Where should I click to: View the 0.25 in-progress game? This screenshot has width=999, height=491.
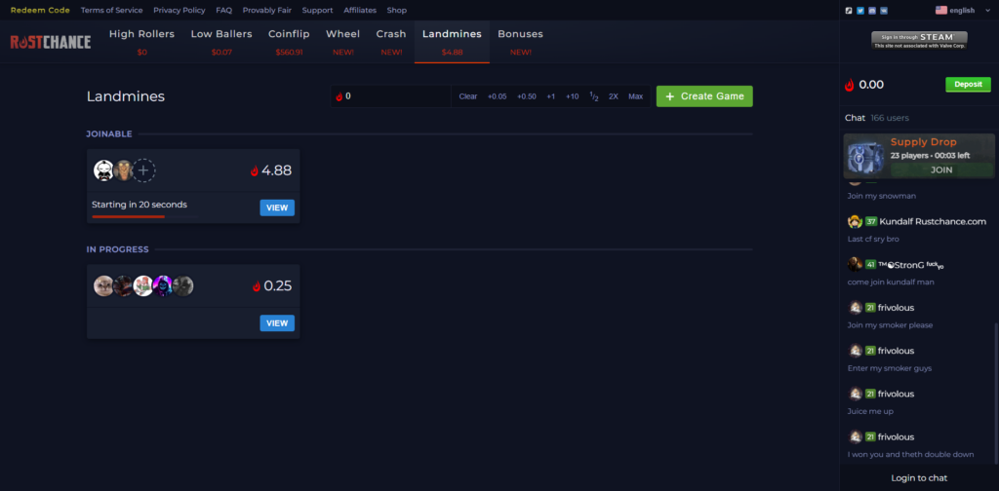(277, 323)
